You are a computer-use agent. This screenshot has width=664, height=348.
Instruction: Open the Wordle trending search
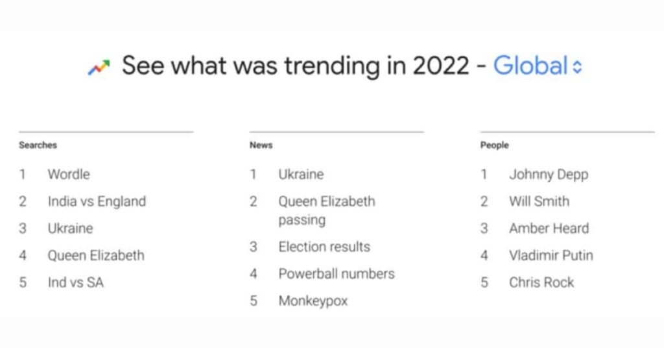click(x=69, y=174)
